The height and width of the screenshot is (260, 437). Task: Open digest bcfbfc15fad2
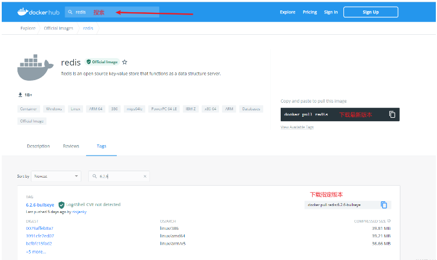point(39,243)
